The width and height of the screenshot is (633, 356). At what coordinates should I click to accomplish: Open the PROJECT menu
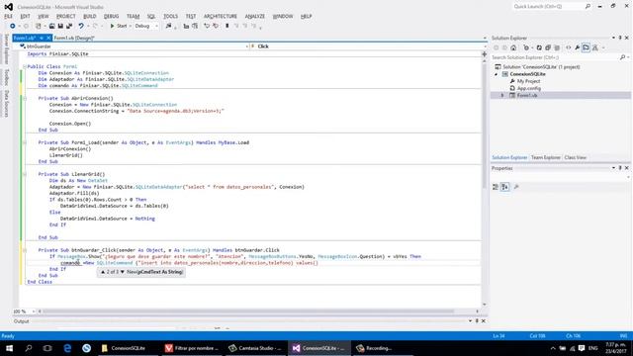pos(66,16)
